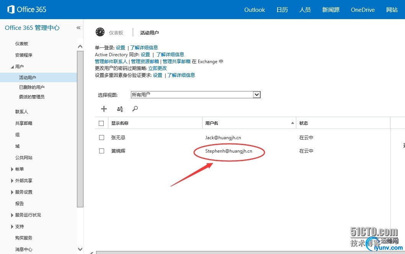405x254 pixels.
Task: Open the 管理资源邮箱 link
Action: [x=145, y=62]
